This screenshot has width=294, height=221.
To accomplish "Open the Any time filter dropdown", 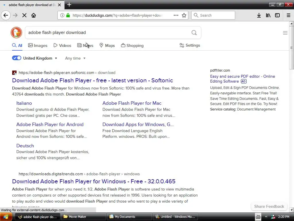I will pos(76,58).
